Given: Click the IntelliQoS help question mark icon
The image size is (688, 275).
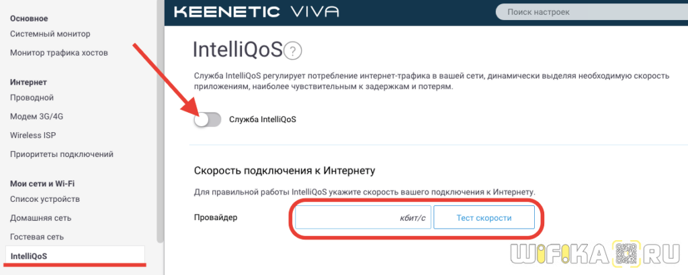Looking at the screenshot, I should [x=294, y=51].
